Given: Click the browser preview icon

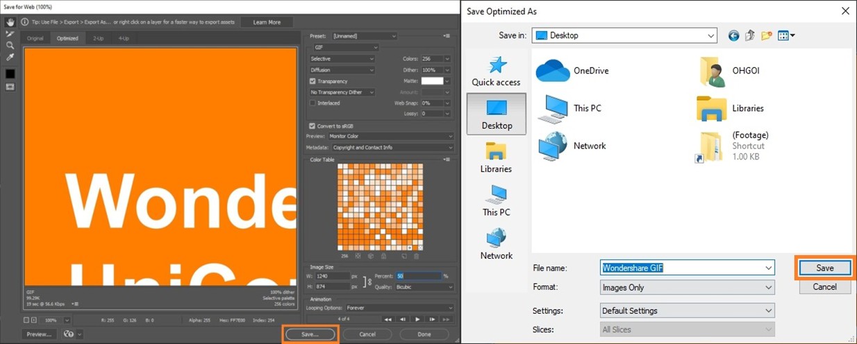Looking at the screenshot, I should [69, 334].
